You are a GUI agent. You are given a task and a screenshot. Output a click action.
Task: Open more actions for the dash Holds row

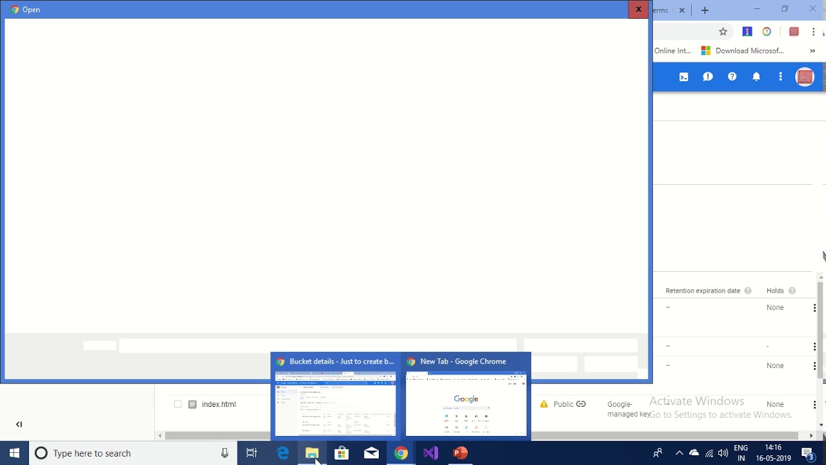[x=814, y=346]
